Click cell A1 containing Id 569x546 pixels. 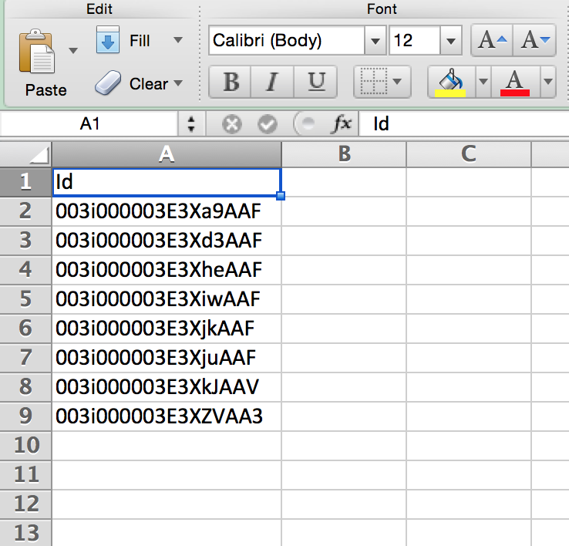pos(167,182)
